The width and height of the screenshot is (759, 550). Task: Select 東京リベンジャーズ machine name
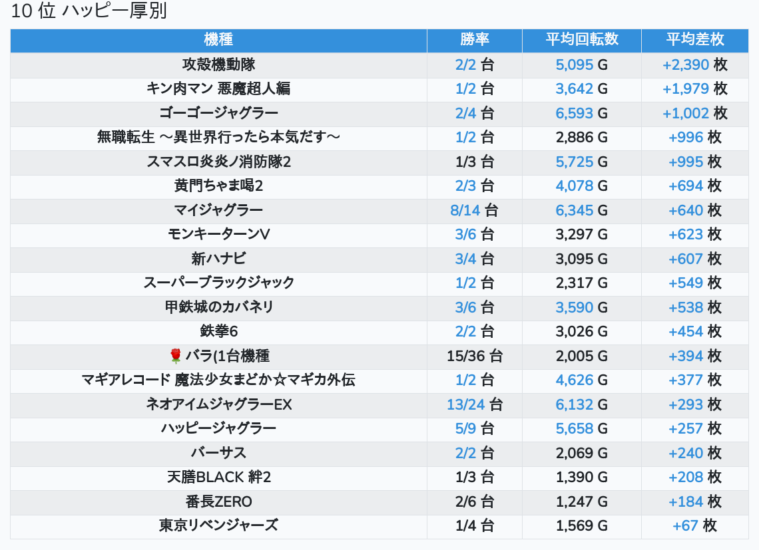218,526
